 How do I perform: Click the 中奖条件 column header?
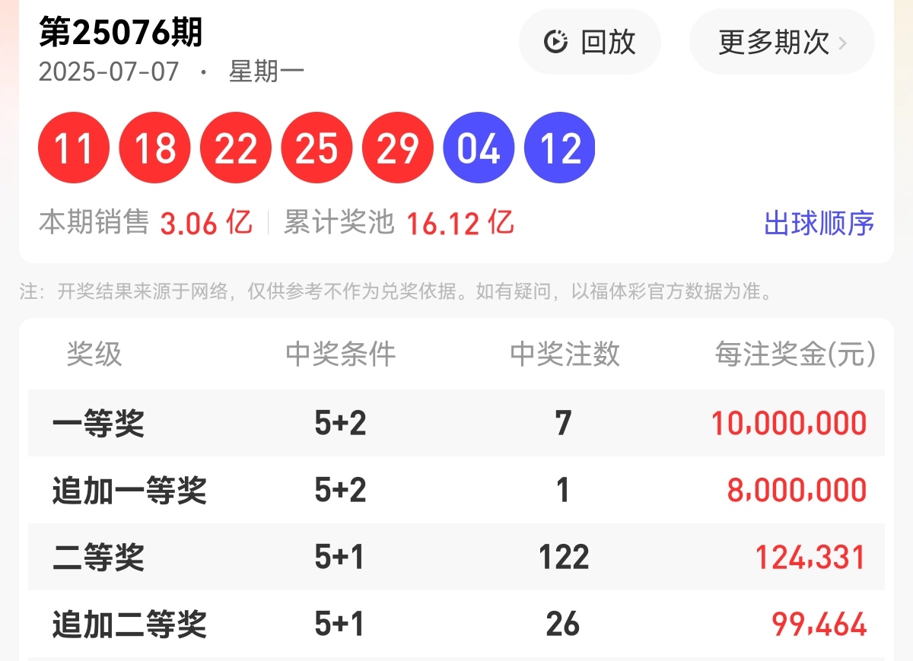click(341, 354)
